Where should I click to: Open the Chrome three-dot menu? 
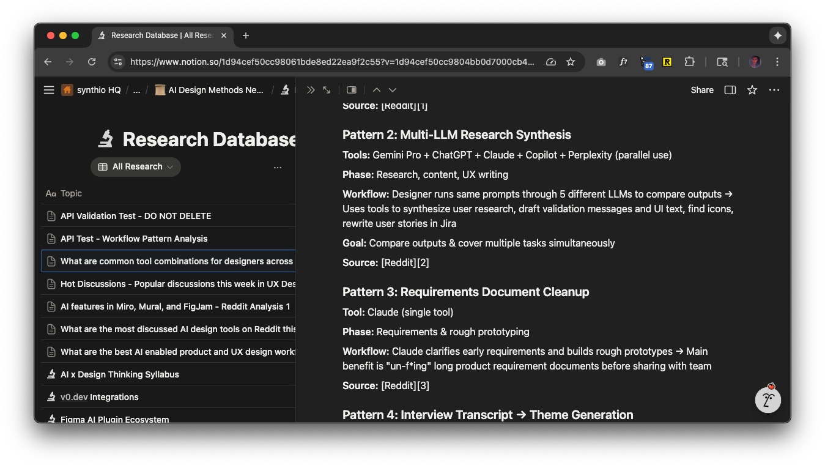(777, 62)
